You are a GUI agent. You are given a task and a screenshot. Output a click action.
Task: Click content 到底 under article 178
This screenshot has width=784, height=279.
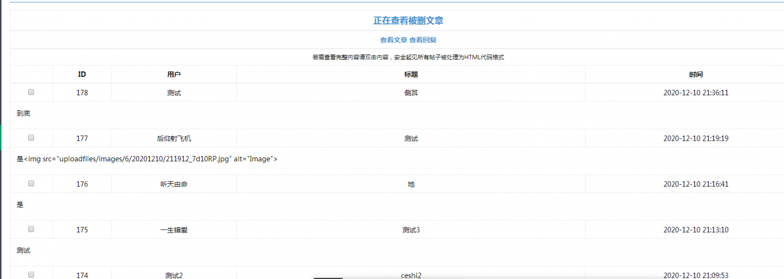tap(24, 114)
